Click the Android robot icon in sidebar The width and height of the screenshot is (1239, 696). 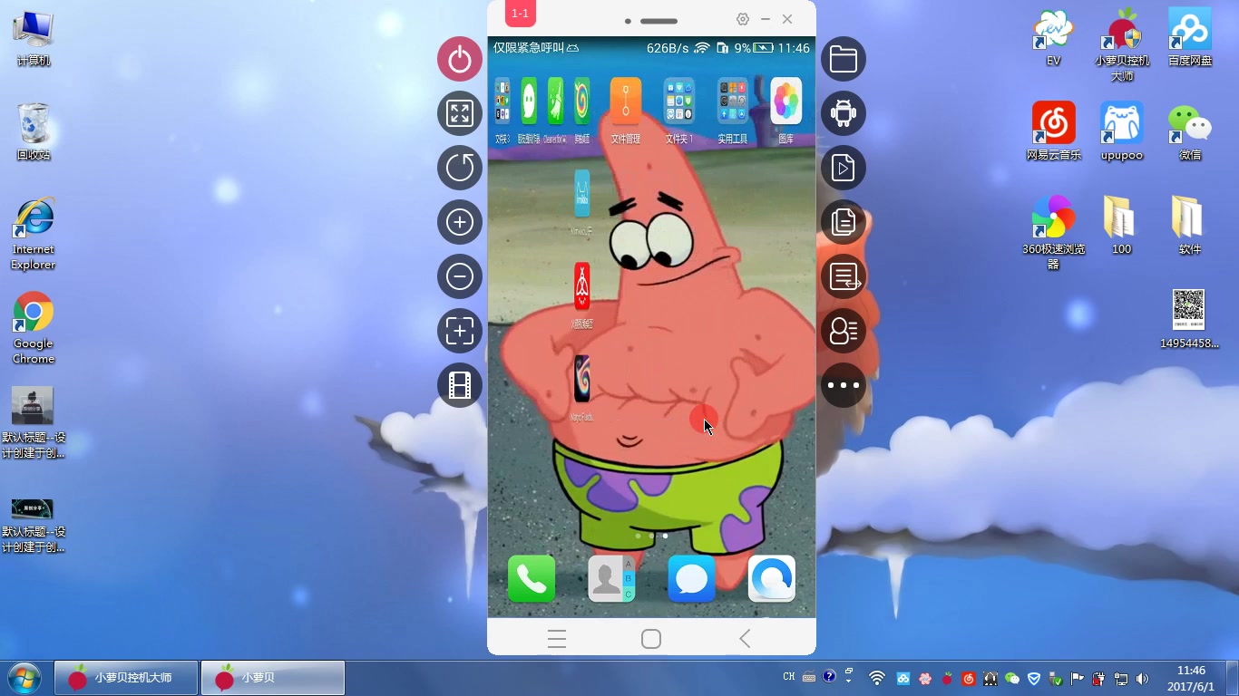(844, 113)
